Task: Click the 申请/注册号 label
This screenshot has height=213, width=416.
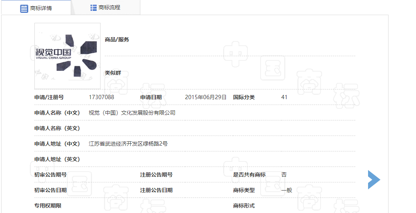Action: (x=49, y=97)
